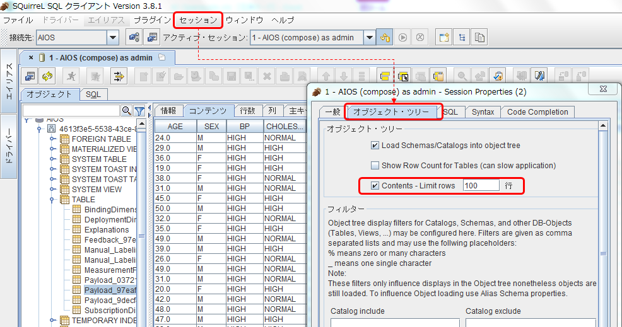The width and height of the screenshot is (622, 327).
Task: Click the magnifier find icon in session toolbar
Action: 462,76
